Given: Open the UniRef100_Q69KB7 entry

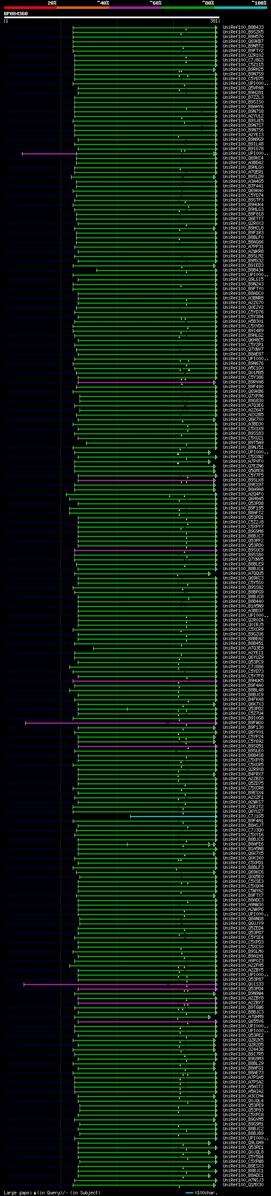Looking at the screenshot, I should coord(243,41).
